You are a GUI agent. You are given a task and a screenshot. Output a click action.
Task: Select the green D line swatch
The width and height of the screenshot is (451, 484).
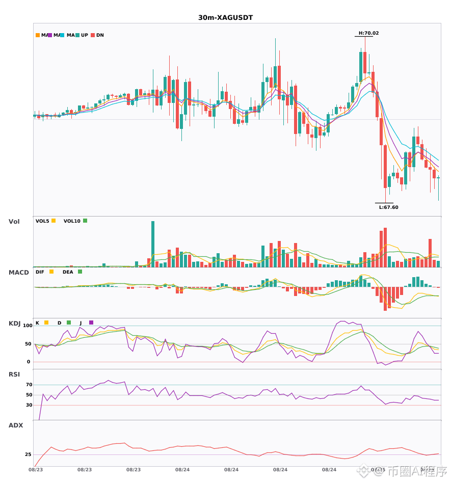coord(69,322)
